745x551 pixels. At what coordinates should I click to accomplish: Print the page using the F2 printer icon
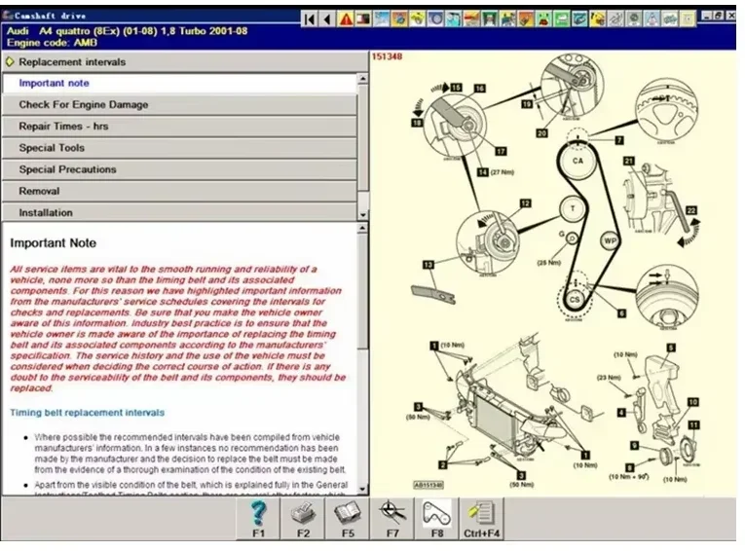pyautogui.click(x=303, y=519)
